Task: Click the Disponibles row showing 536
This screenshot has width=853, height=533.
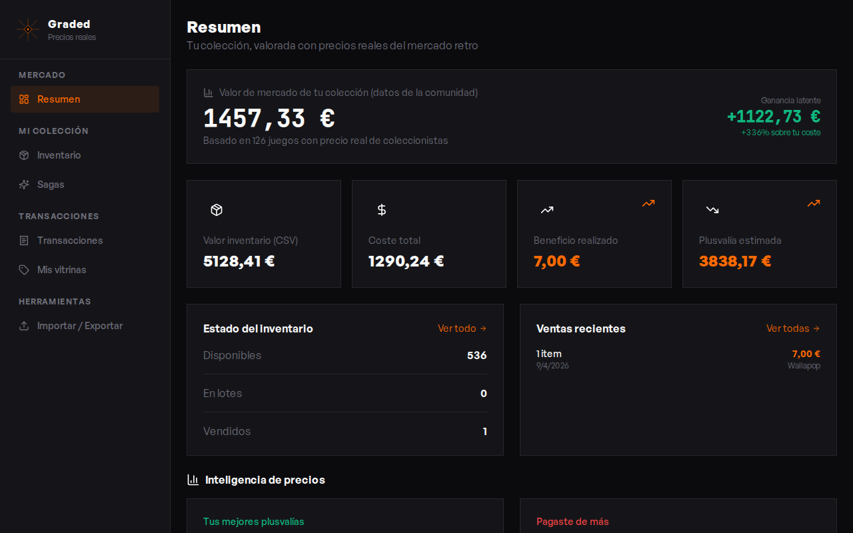Action: pyautogui.click(x=345, y=355)
